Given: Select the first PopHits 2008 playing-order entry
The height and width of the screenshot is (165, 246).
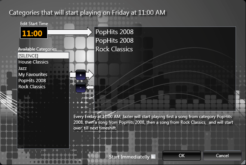Looking at the screenshot, I should [115, 32].
